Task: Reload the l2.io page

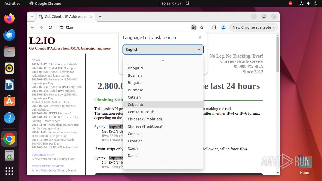Action: tap(50, 27)
